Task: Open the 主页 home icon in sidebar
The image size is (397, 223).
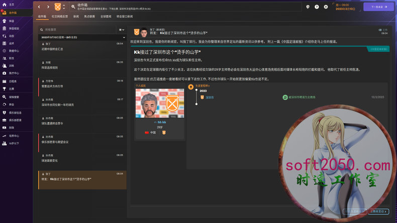Action: pos(11,4)
